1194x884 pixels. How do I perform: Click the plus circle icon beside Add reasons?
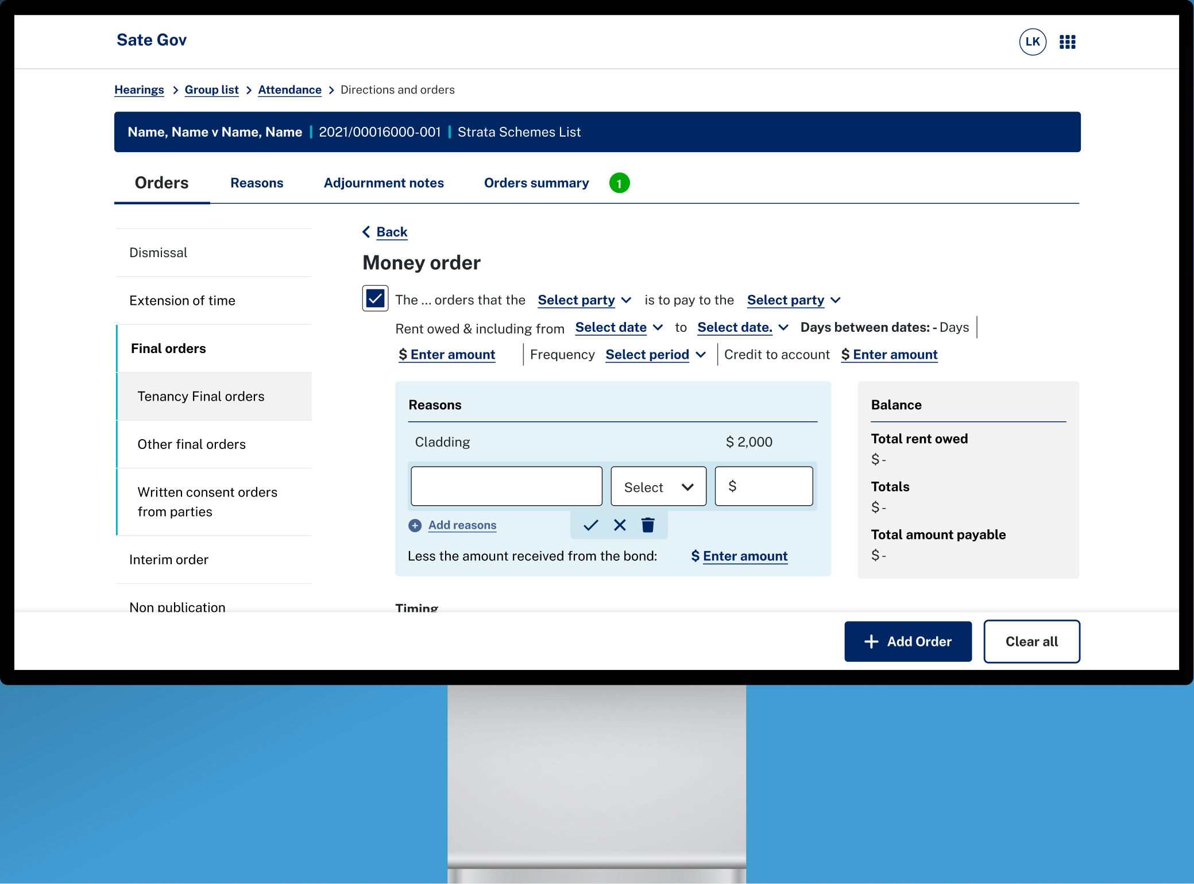coord(415,525)
